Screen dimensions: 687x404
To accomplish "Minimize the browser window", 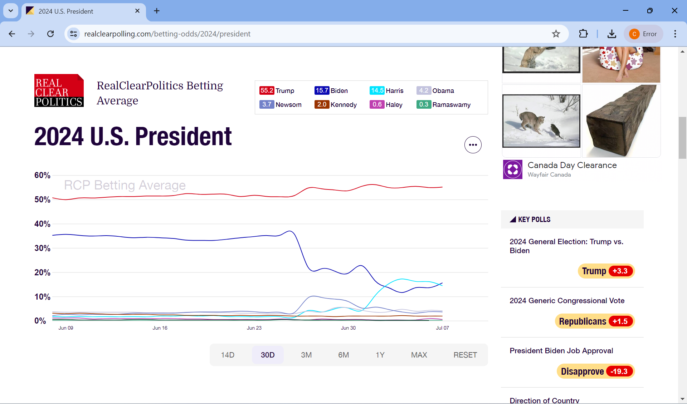I will pos(625,11).
